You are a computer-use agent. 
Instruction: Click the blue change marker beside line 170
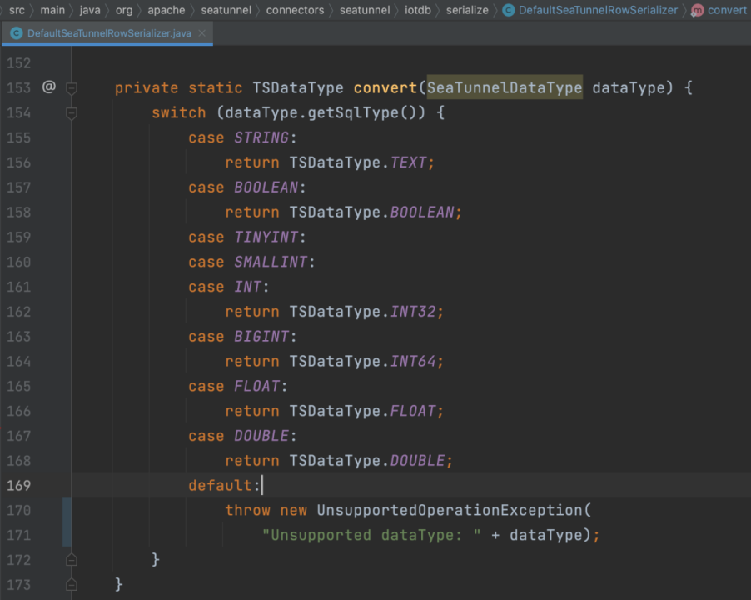tap(67, 522)
